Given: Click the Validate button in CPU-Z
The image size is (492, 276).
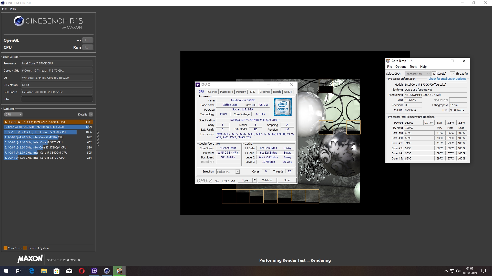Looking at the screenshot, I should click(267, 180).
